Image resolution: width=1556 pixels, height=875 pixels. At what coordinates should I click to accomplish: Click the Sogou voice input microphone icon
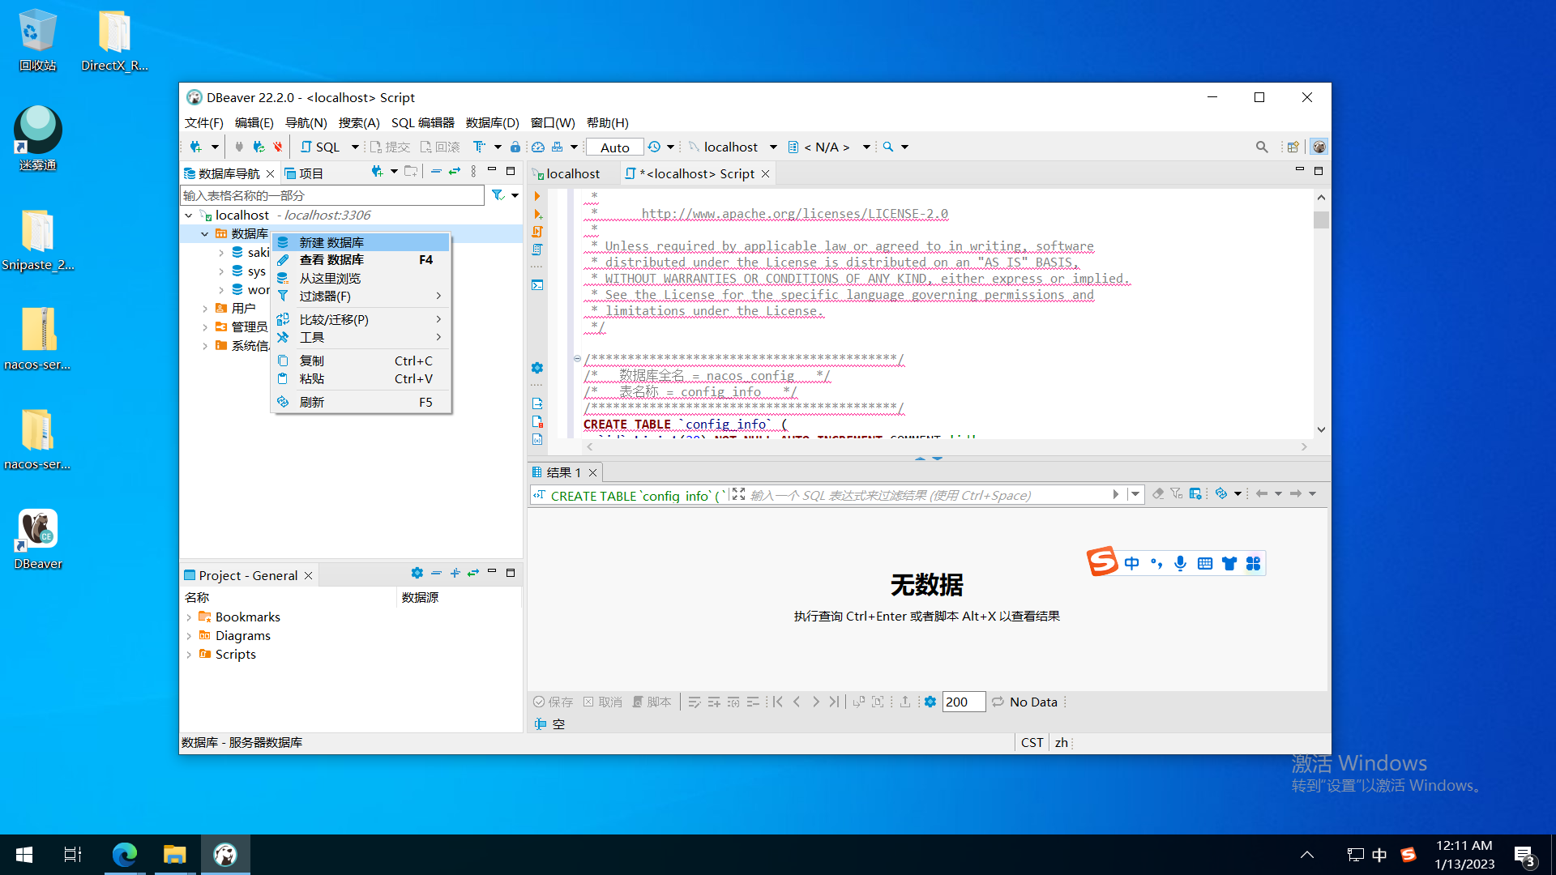pos(1181,563)
